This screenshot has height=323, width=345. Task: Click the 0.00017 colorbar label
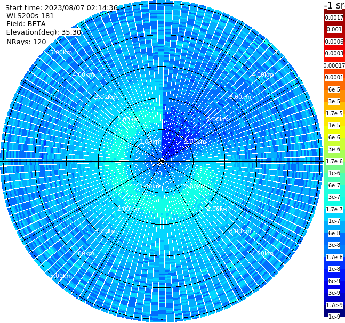point(334,65)
